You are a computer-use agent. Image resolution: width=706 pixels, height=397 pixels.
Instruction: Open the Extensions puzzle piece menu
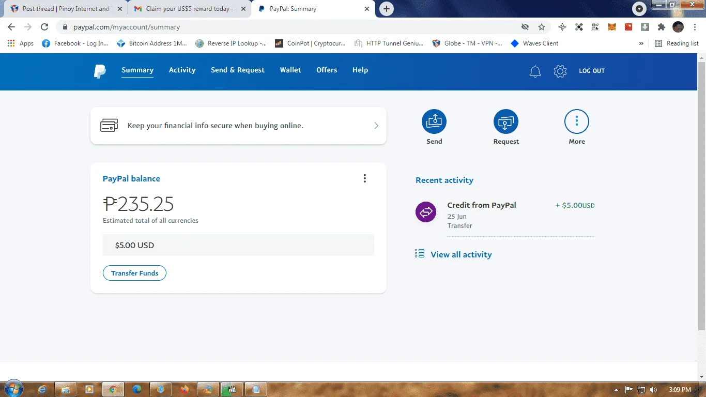point(661,27)
